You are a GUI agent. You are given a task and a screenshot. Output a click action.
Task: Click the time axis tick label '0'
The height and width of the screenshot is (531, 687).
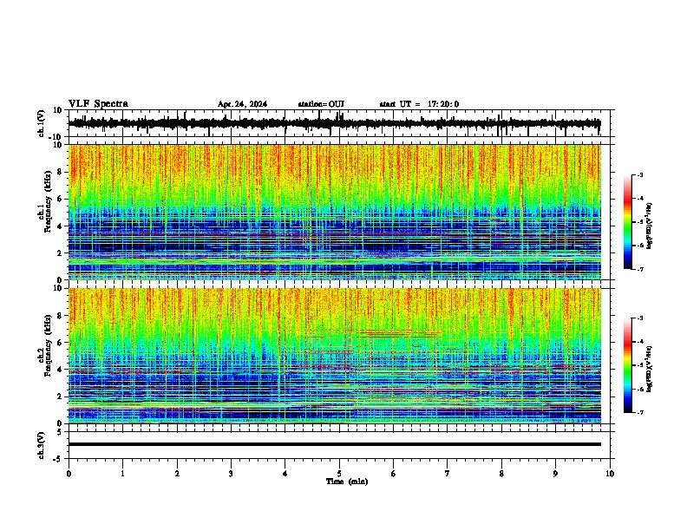click(69, 474)
